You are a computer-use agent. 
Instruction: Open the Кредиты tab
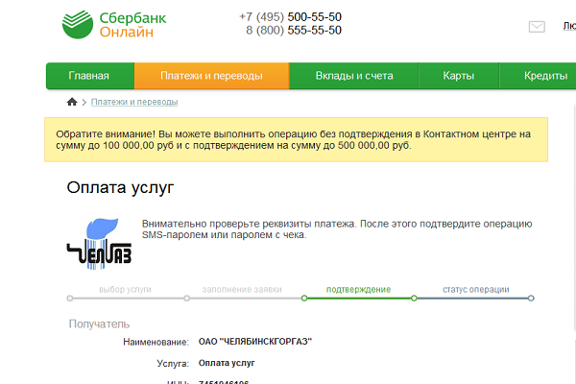[x=544, y=76]
